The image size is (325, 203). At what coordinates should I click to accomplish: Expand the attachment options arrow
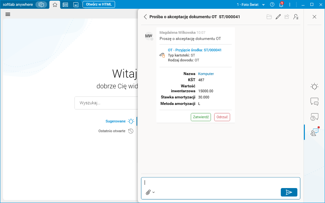[153, 192]
